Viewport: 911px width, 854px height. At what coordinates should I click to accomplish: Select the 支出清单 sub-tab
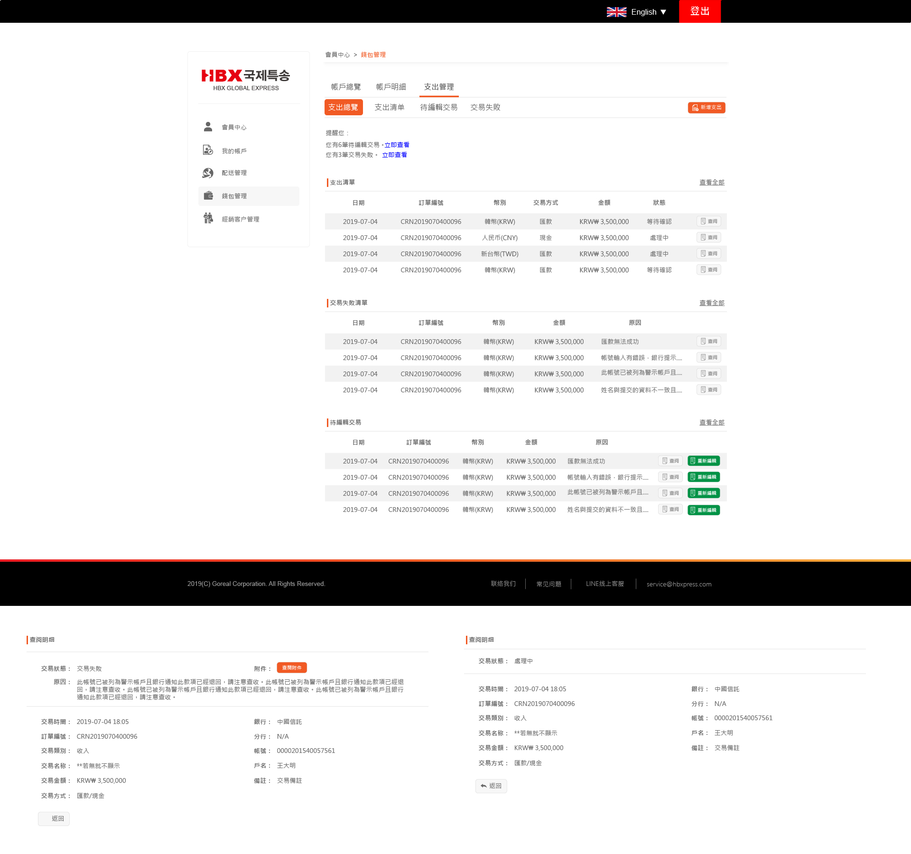tap(389, 107)
